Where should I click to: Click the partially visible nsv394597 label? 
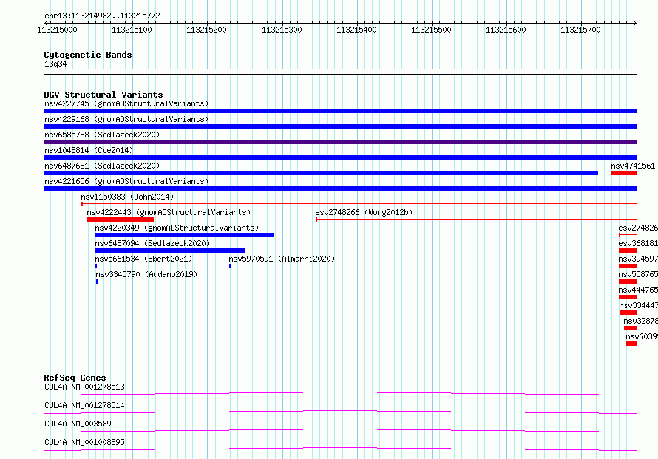638,259
